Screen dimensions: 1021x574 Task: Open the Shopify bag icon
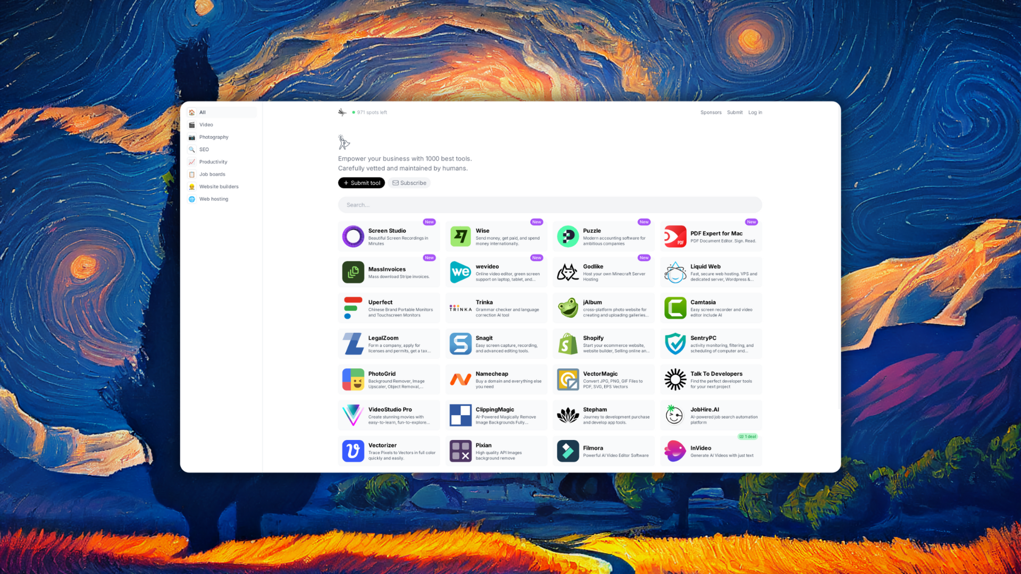tap(568, 344)
